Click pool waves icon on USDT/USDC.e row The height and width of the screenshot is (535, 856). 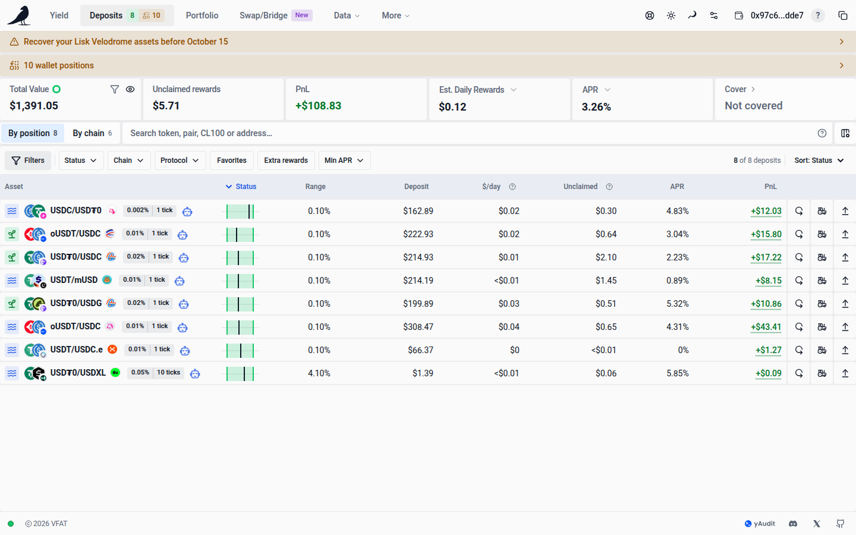pyautogui.click(x=12, y=350)
